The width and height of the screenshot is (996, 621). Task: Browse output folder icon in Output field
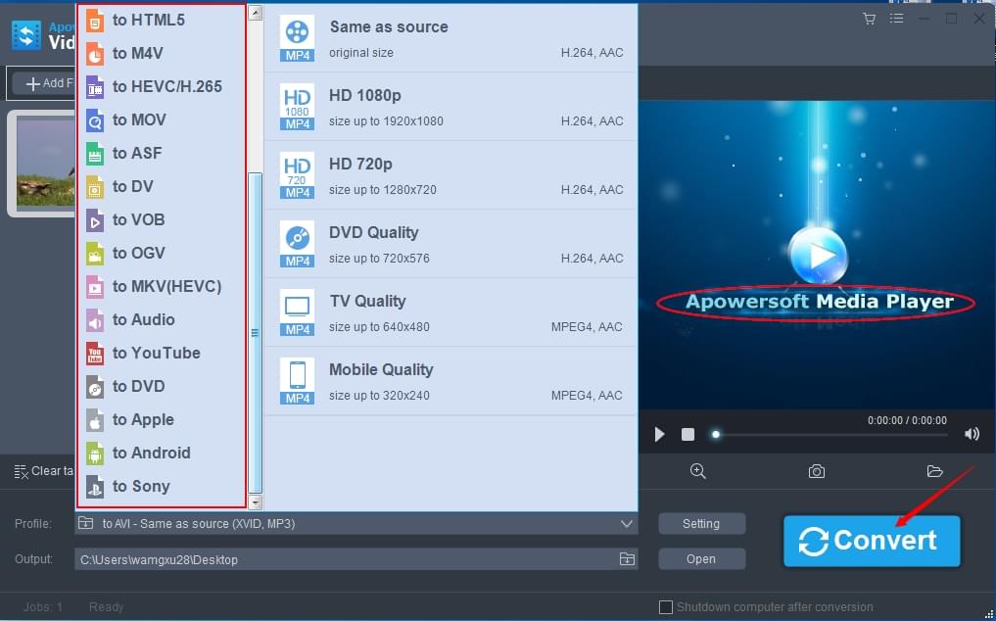627,559
